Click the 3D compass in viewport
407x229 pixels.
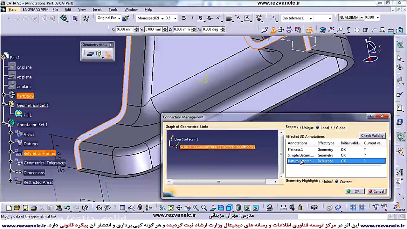tap(371, 50)
